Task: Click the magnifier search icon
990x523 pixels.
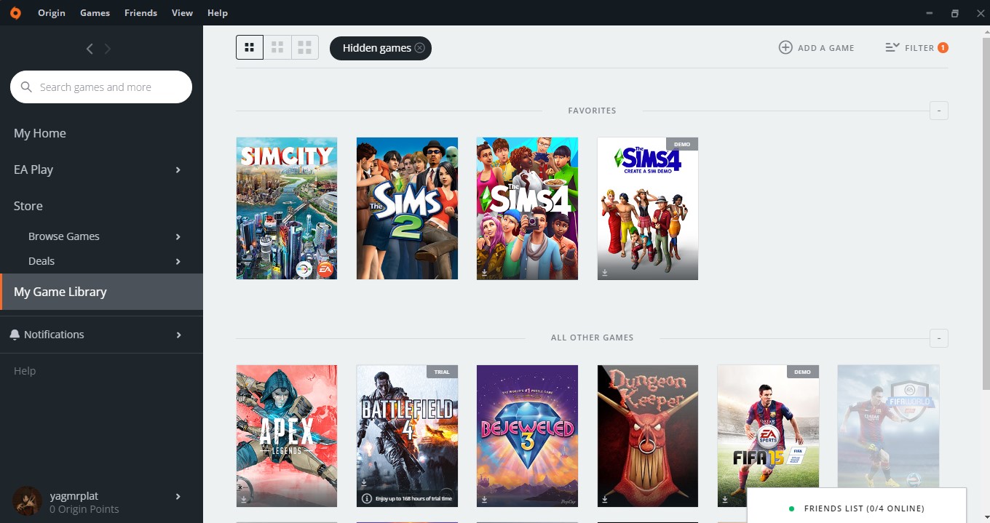Action: coord(26,87)
